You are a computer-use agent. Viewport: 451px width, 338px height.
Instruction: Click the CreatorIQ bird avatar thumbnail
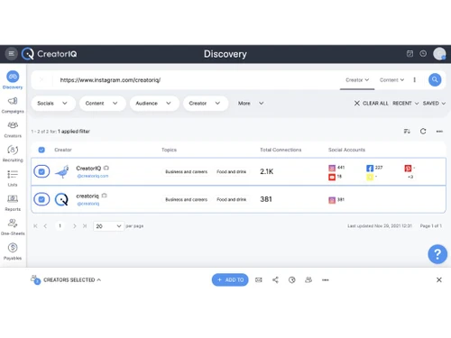62,171
